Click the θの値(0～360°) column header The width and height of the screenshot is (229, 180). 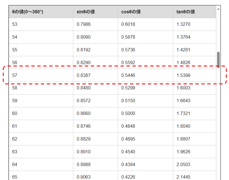pos(27,12)
